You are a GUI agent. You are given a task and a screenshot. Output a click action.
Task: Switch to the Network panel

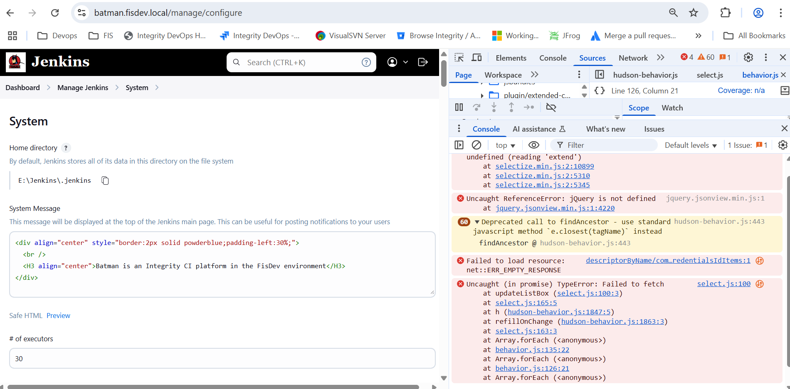pyautogui.click(x=633, y=58)
